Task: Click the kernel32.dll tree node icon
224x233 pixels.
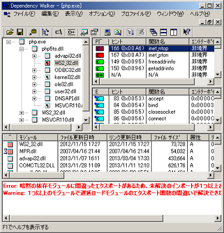Action: click(x=47, y=77)
